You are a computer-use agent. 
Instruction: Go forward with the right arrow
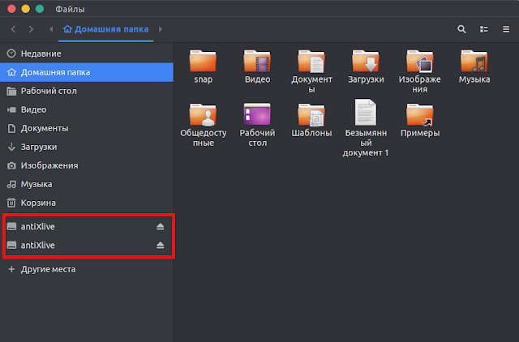(x=31, y=29)
